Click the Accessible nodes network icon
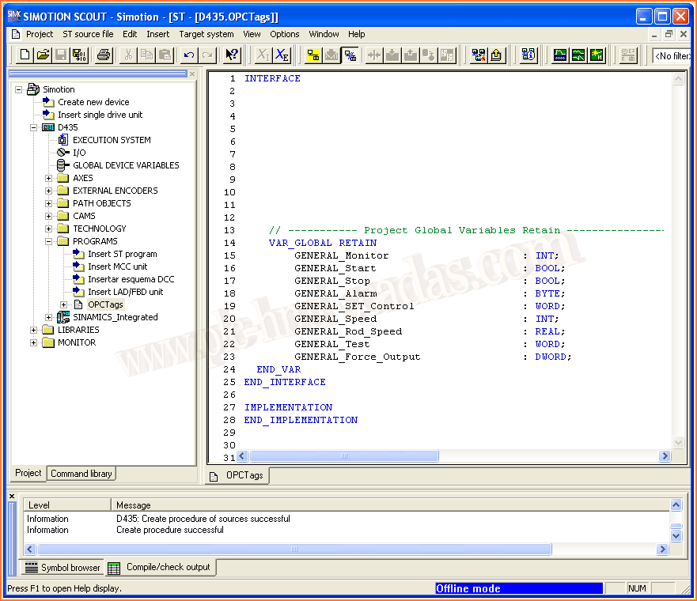 479,55
